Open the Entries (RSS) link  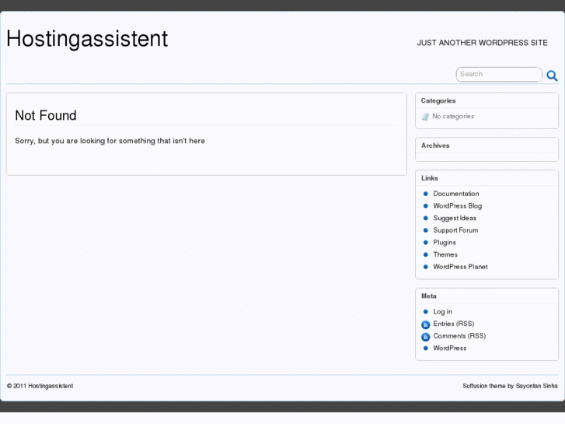453,324
